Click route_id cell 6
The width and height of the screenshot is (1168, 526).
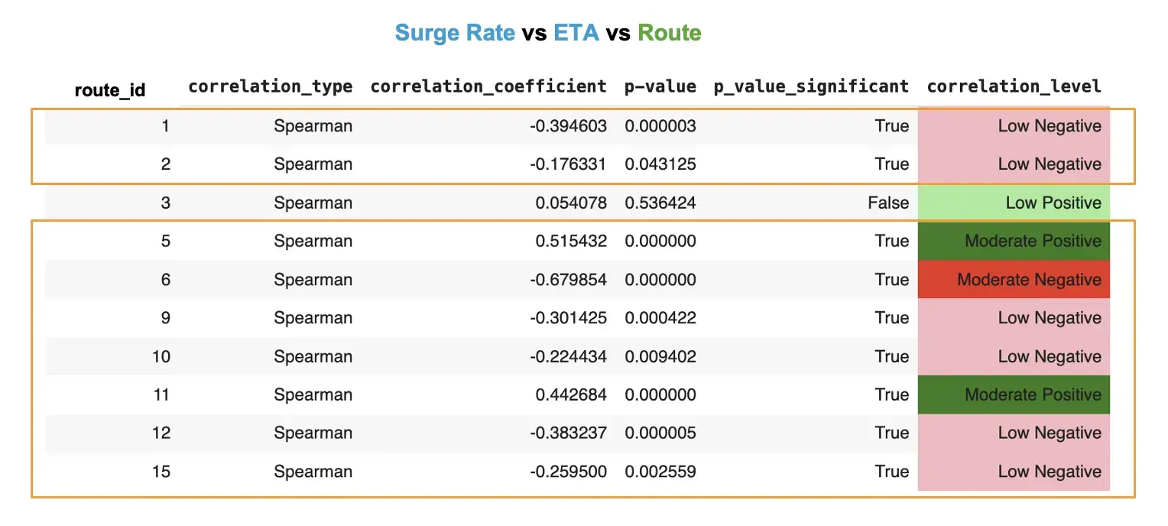click(x=166, y=280)
